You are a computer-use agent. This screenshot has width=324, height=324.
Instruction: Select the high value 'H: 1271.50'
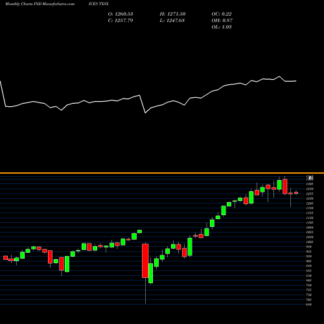point(172,14)
